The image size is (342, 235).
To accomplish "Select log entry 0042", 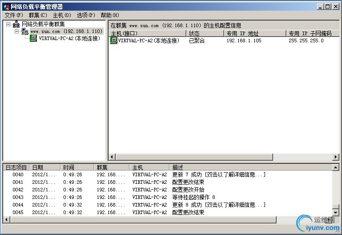I will [168, 190].
